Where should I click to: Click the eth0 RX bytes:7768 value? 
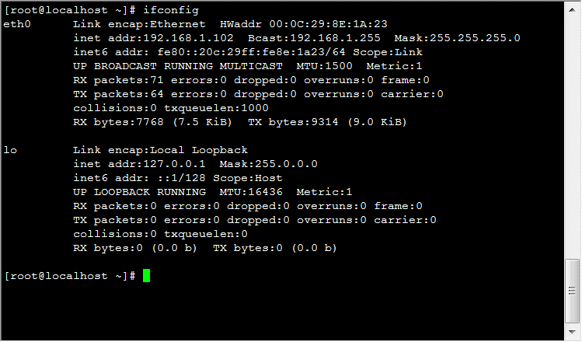click(x=108, y=122)
